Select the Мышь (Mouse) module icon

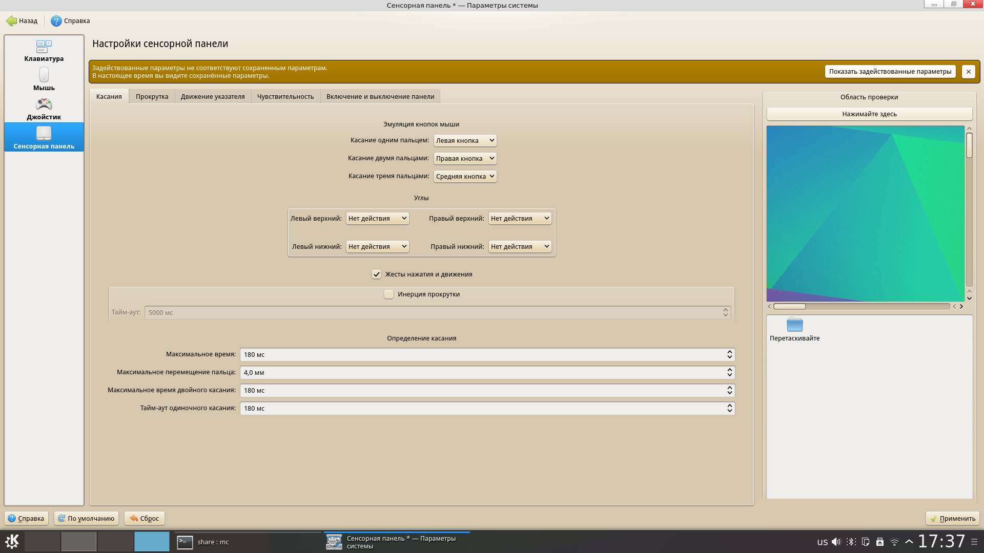pyautogui.click(x=44, y=75)
